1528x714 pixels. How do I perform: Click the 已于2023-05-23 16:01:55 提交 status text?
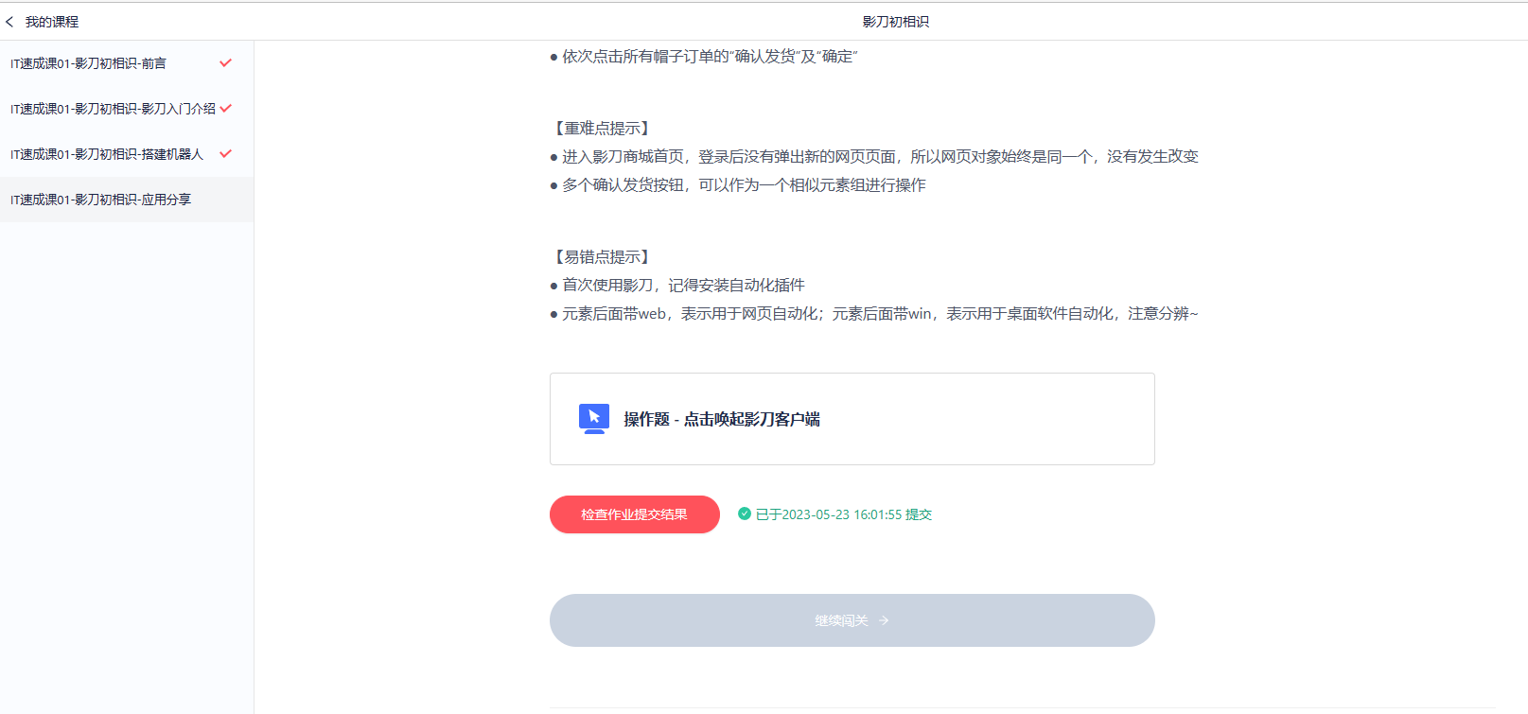coord(844,514)
